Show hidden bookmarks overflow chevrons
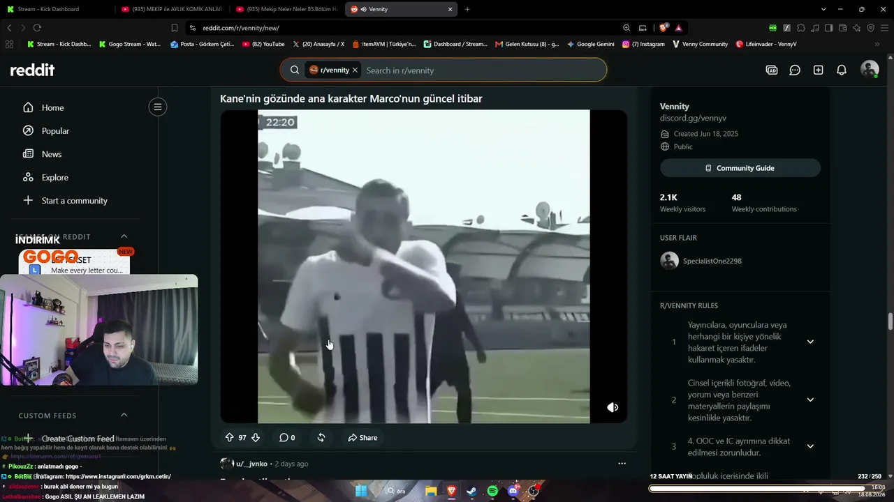 (x=877, y=44)
